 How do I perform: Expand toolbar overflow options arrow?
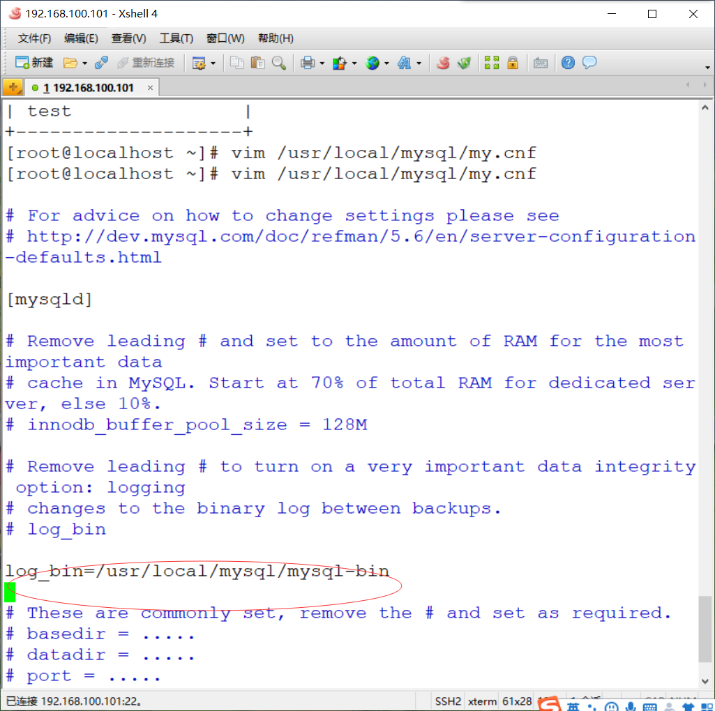(x=707, y=68)
